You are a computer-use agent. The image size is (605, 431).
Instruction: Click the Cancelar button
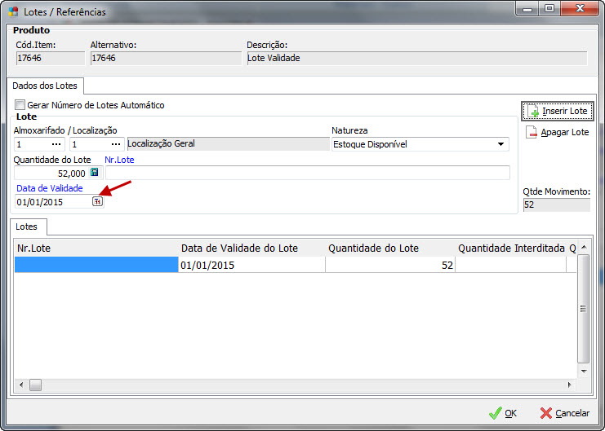(564, 413)
